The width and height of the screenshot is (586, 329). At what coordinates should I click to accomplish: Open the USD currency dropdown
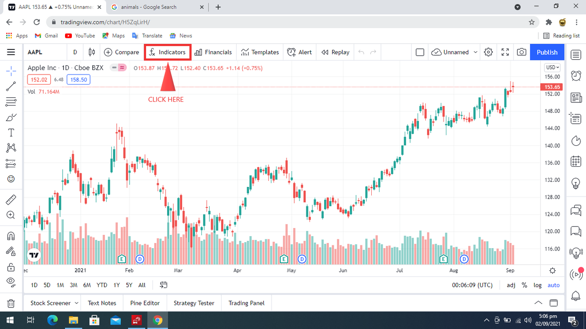click(x=552, y=68)
